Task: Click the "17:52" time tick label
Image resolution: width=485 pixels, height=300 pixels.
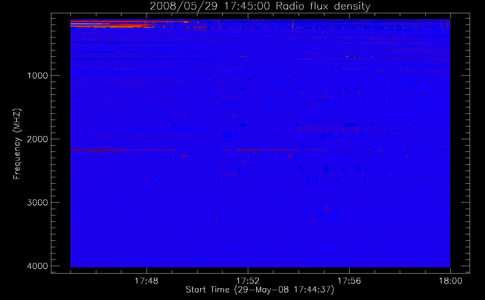Action: pyautogui.click(x=248, y=281)
